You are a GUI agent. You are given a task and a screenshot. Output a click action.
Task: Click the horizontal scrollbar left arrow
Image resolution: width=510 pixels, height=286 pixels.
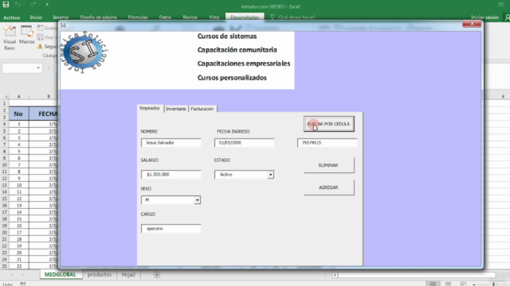click(x=335, y=275)
